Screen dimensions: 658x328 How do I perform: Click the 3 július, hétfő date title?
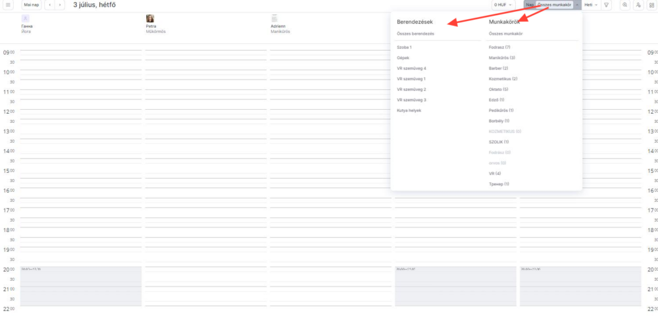tap(94, 5)
